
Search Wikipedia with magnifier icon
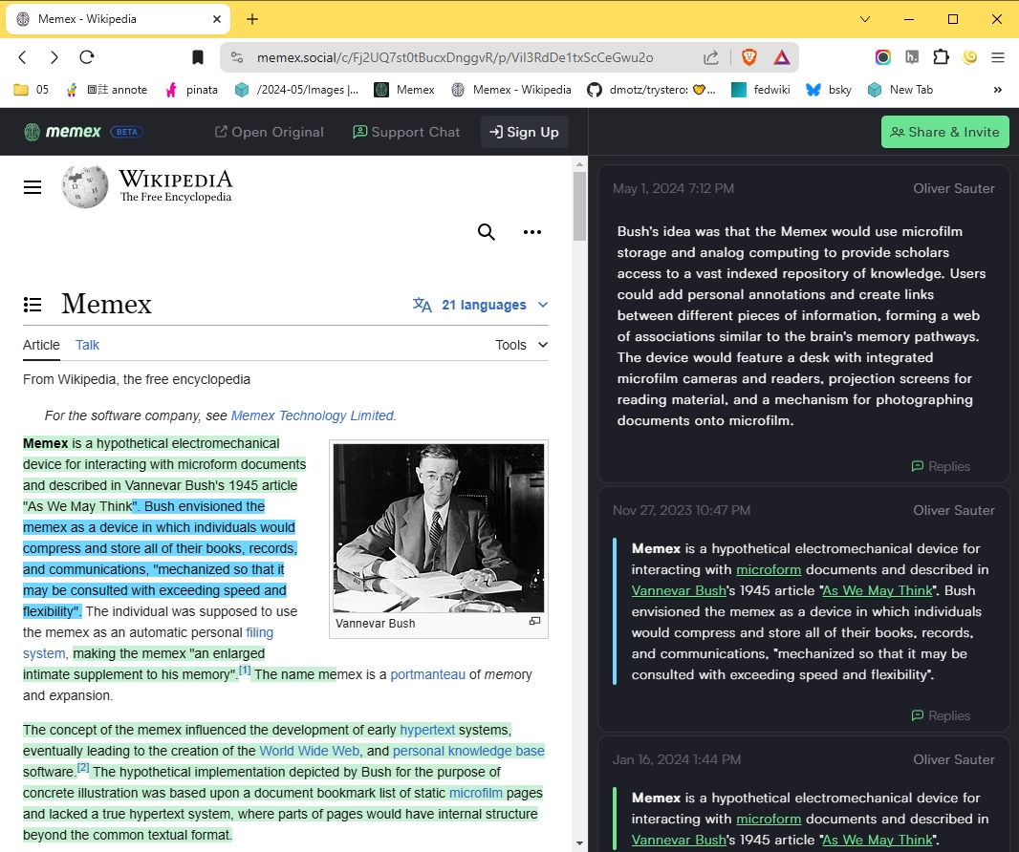click(x=487, y=232)
